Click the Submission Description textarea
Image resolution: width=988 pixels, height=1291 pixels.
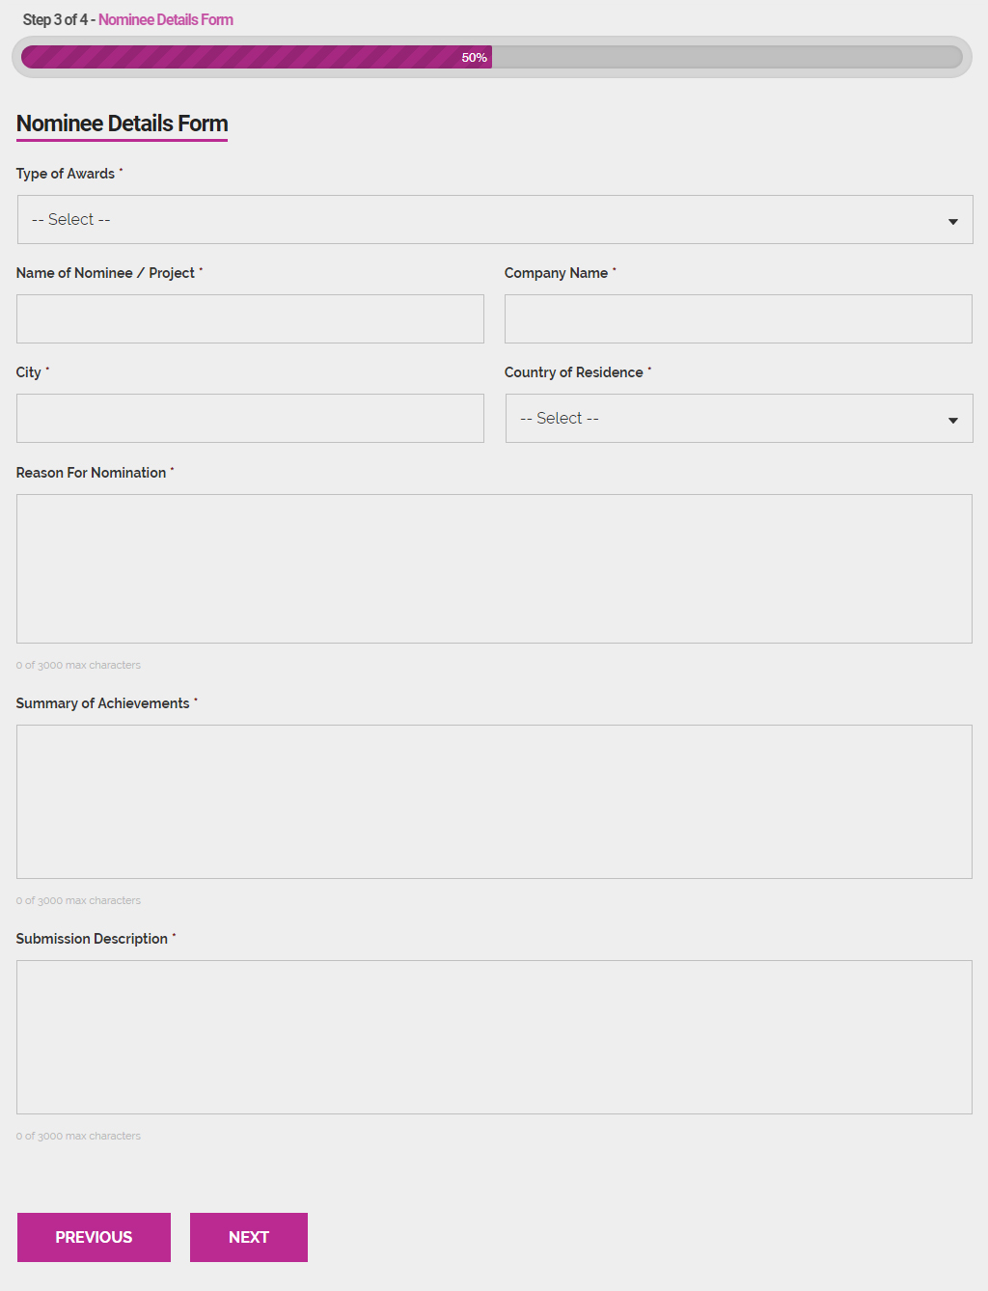tap(494, 1036)
